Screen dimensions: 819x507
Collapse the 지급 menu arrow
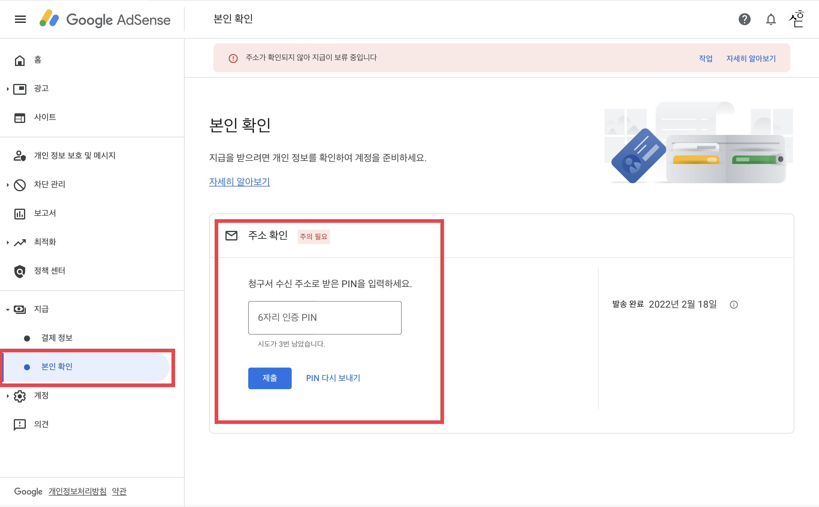[x=7, y=309]
